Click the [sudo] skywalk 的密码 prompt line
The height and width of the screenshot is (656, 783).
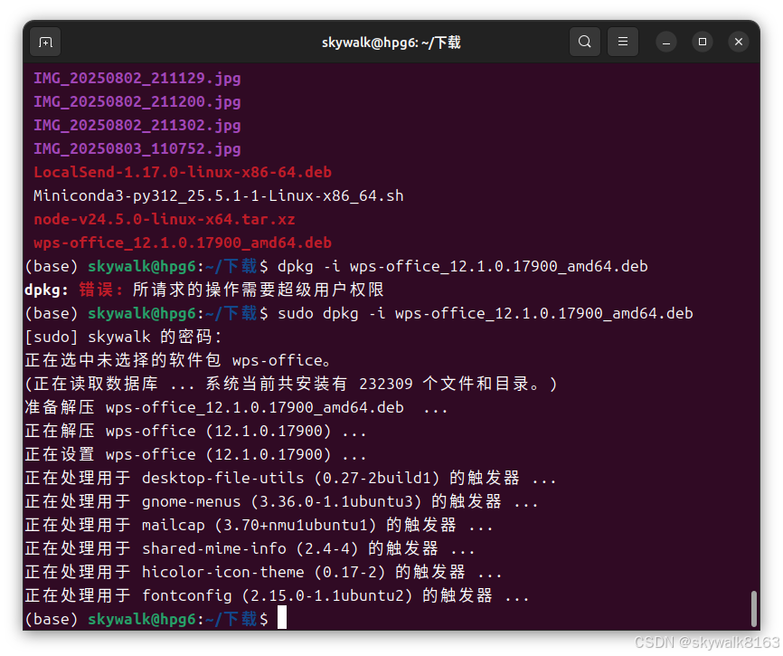point(123,337)
